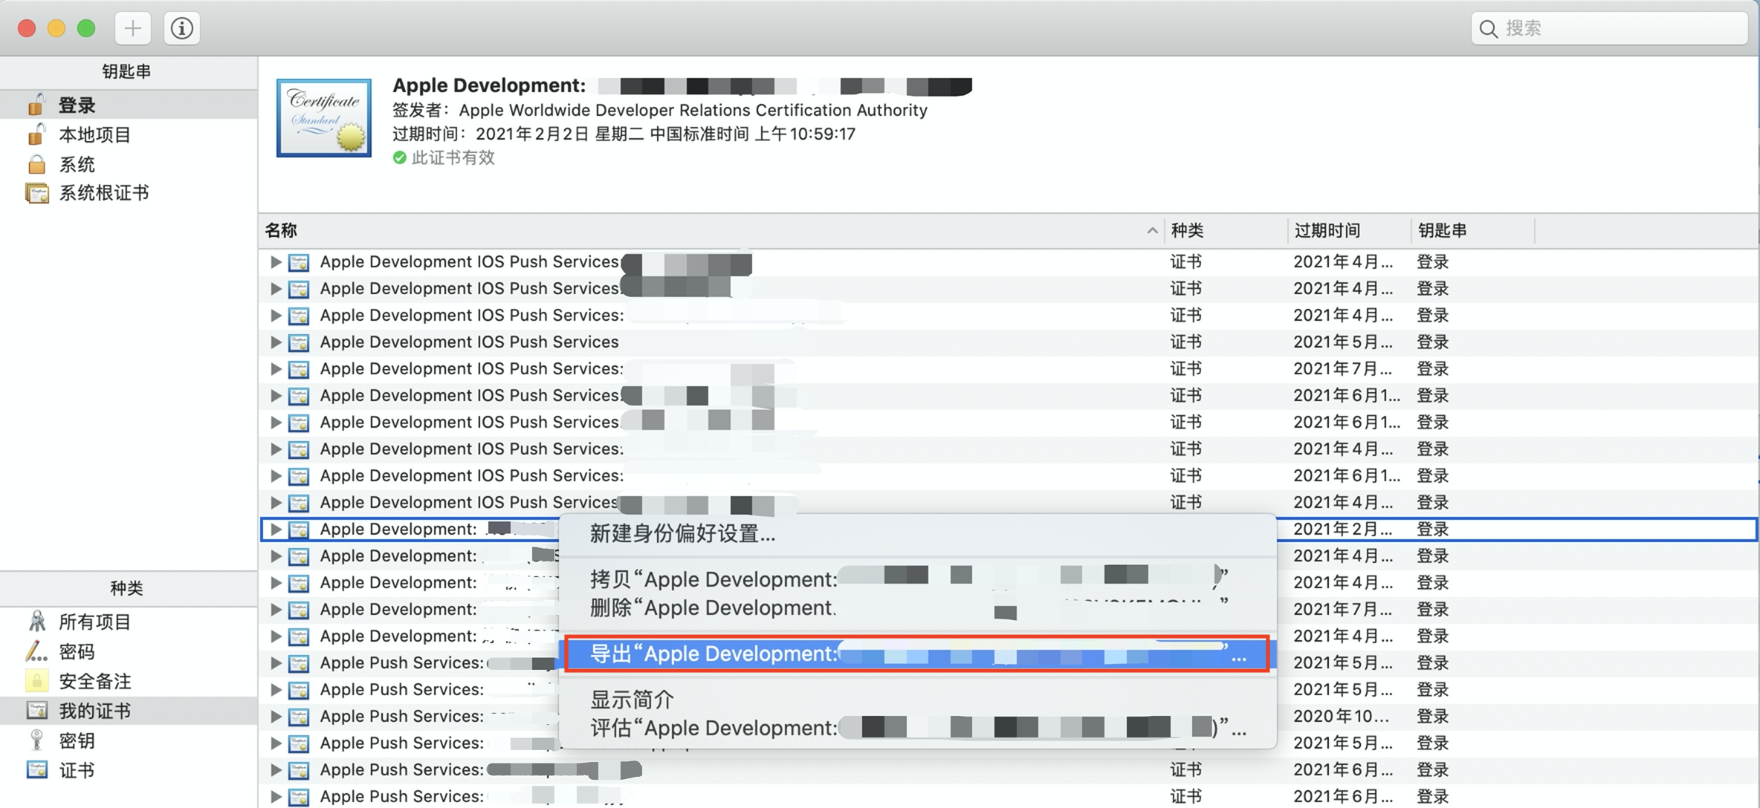Click certificate icon of Apple Push Services 2020年10 row
The height and width of the screenshot is (808, 1760).
point(299,717)
